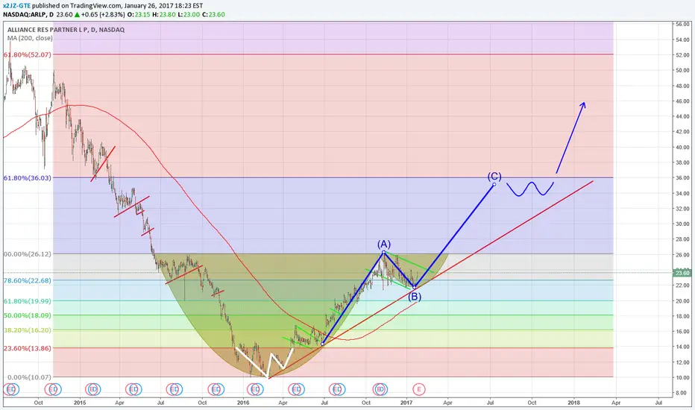The width and height of the screenshot is (695, 410).
Task: Click the 61.80%(52.07) Fibonacci label
Action: pyautogui.click(x=28, y=54)
